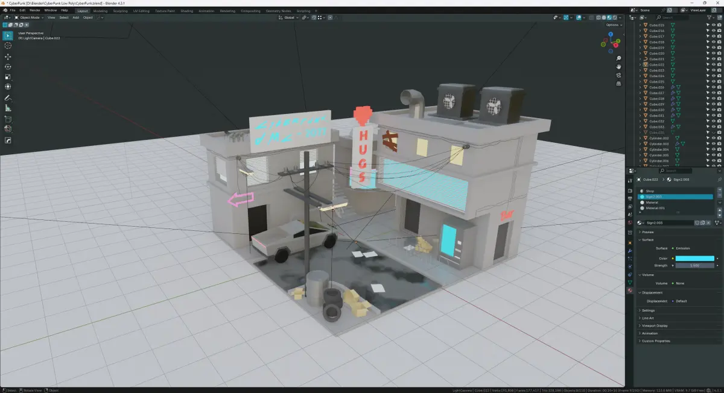The image size is (724, 393).
Task: Click the pan hand viewport icon
Action: [x=619, y=66]
